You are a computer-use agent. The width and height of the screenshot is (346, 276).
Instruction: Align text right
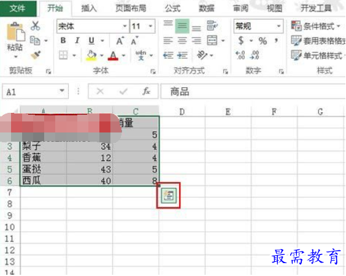(x=196, y=41)
